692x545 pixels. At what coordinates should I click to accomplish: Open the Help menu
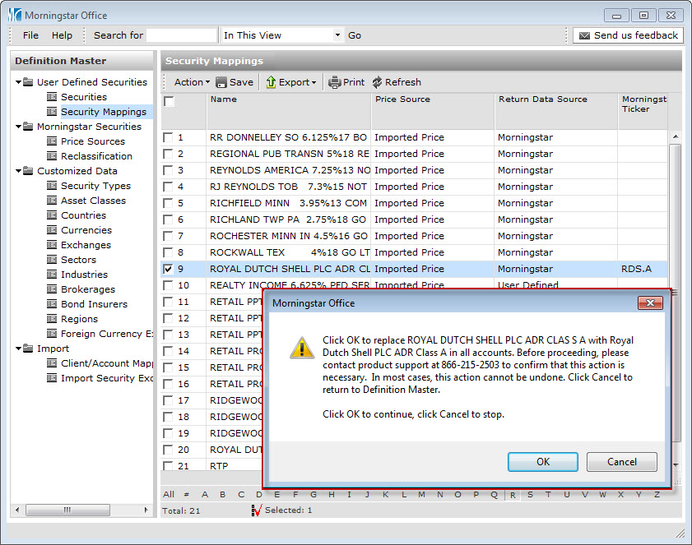click(x=62, y=35)
